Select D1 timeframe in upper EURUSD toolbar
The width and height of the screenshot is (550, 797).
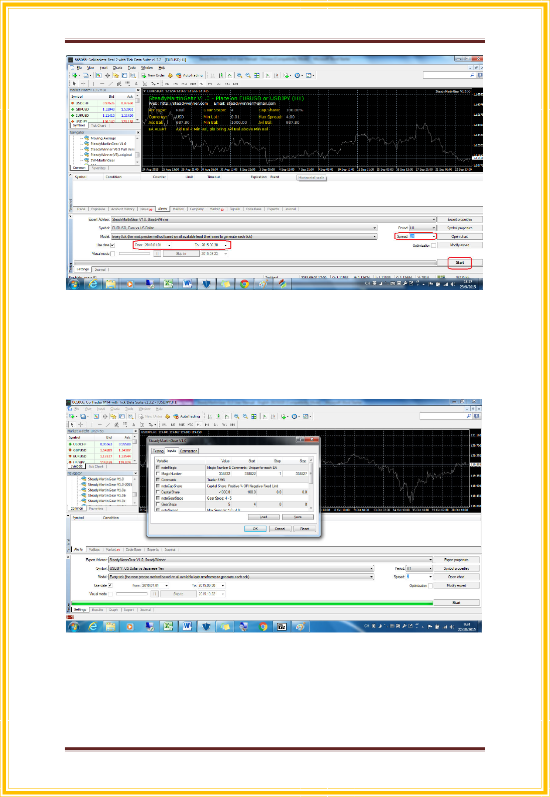click(x=218, y=84)
